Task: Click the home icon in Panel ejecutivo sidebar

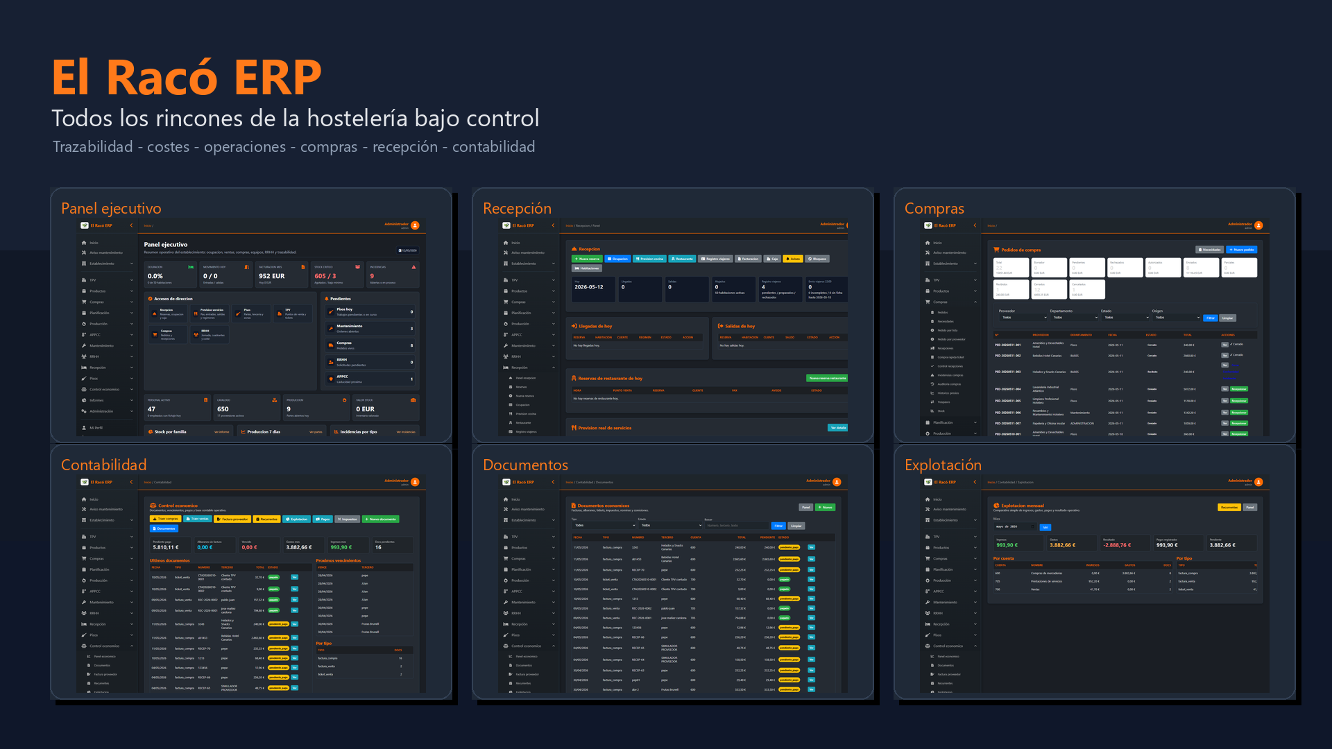Action: coord(84,243)
